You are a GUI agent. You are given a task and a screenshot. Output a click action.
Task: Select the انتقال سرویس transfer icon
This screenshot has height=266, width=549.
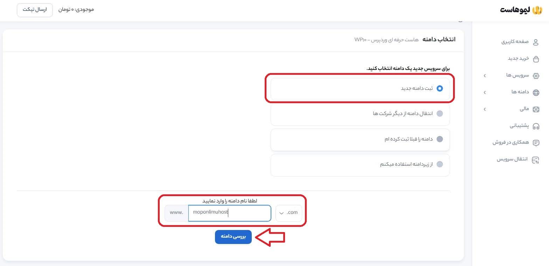(x=536, y=160)
